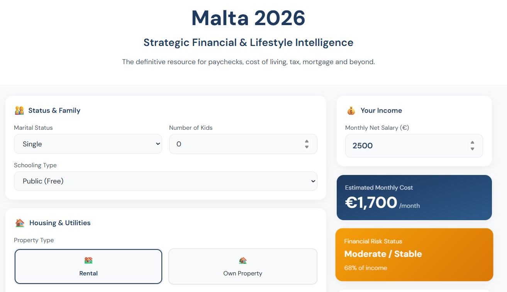Click the Financial Risk Status card
This screenshot has width=507, height=292.
click(414, 255)
